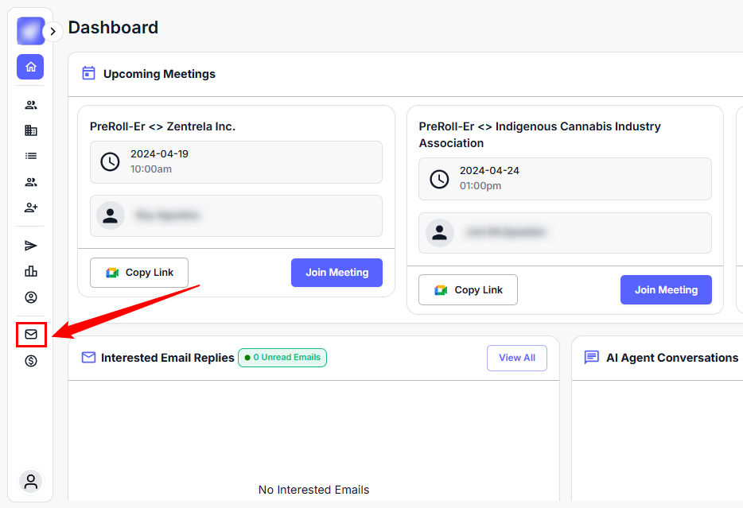This screenshot has width=743, height=508.
Task: View all Interested Email Replies
Action: click(516, 358)
